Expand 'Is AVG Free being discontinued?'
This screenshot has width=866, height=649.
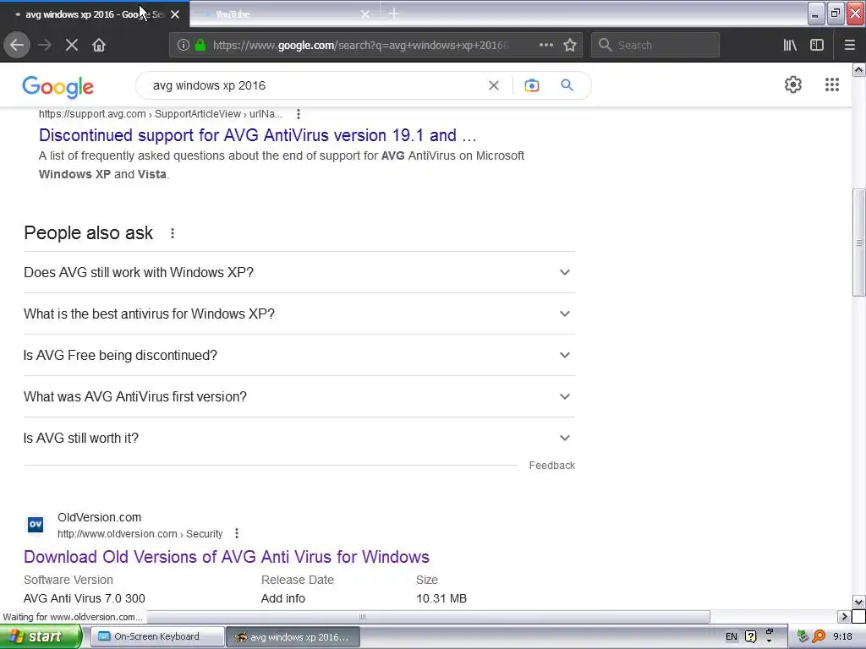click(x=299, y=355)
